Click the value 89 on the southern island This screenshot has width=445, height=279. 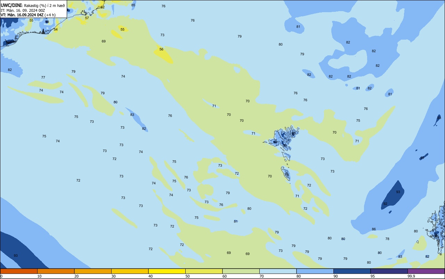(x=286, y=175)
